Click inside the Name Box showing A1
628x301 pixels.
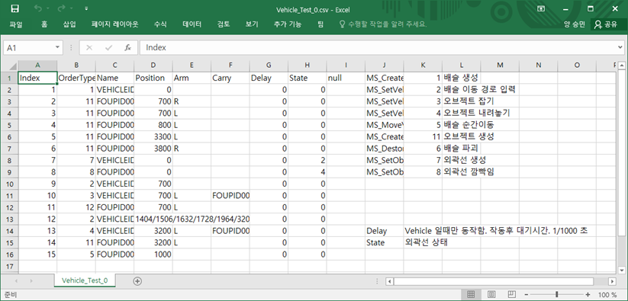pos(28,47)
